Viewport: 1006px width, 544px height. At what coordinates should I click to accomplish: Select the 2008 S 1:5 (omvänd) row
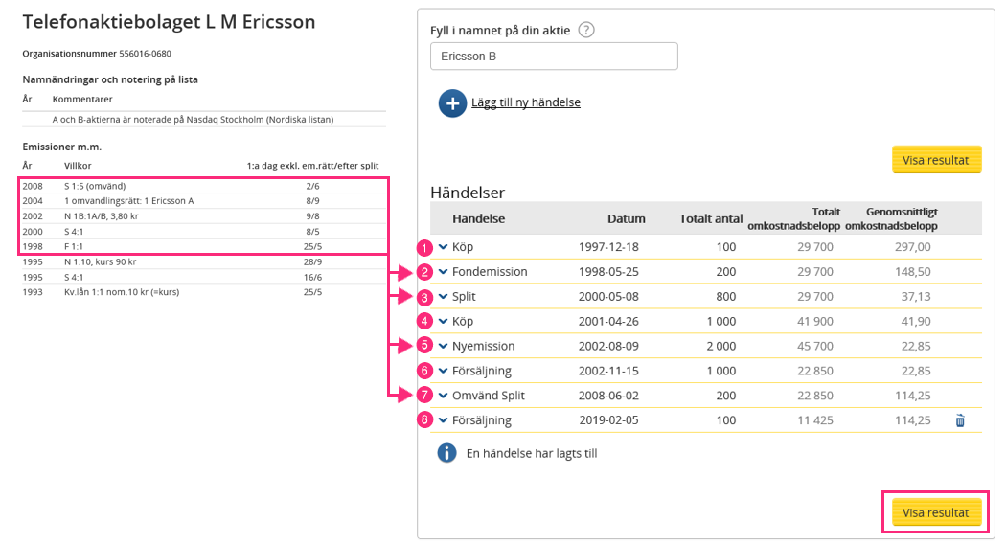203,186
